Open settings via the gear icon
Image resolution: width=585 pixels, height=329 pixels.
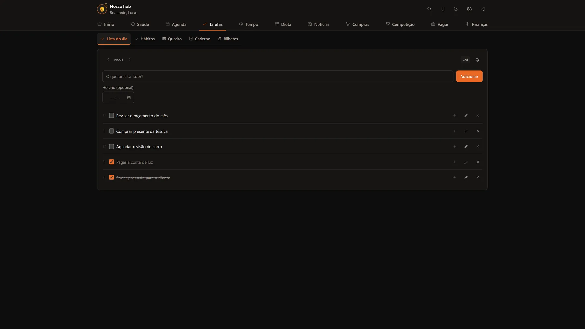469,9
